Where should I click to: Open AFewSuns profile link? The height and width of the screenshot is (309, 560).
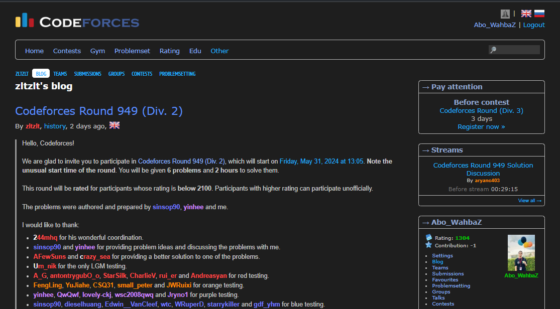(x=50, y=256)
